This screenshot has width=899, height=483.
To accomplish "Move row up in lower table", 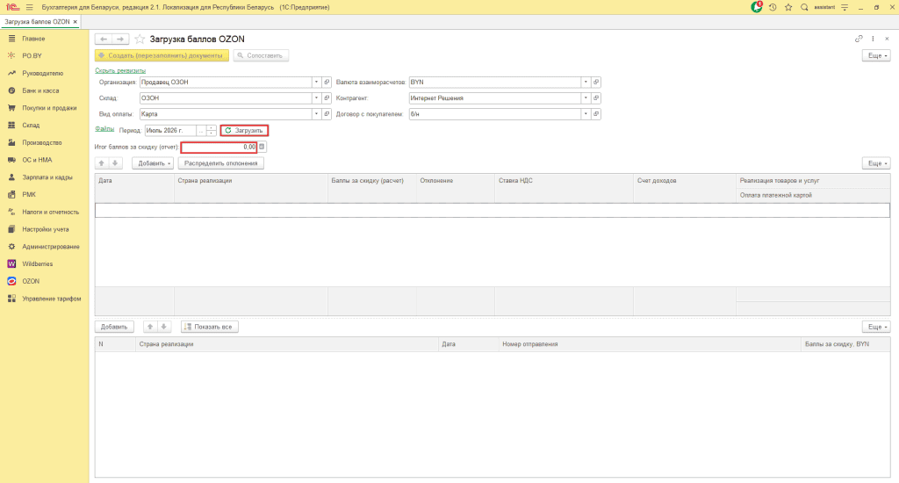I will pyautogui.click(x=149, y=327).
